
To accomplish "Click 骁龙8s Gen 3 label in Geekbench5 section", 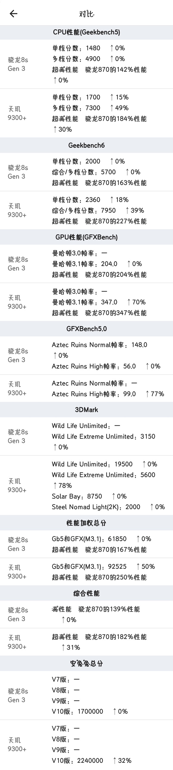I will [x=18, y=64].
